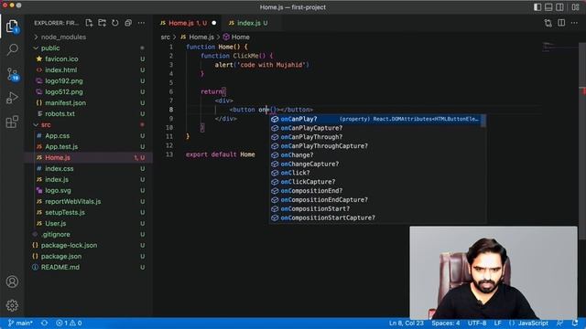Refresh the Explorer file tree
The width and height of the screenshot is (586, 329).
115,23
